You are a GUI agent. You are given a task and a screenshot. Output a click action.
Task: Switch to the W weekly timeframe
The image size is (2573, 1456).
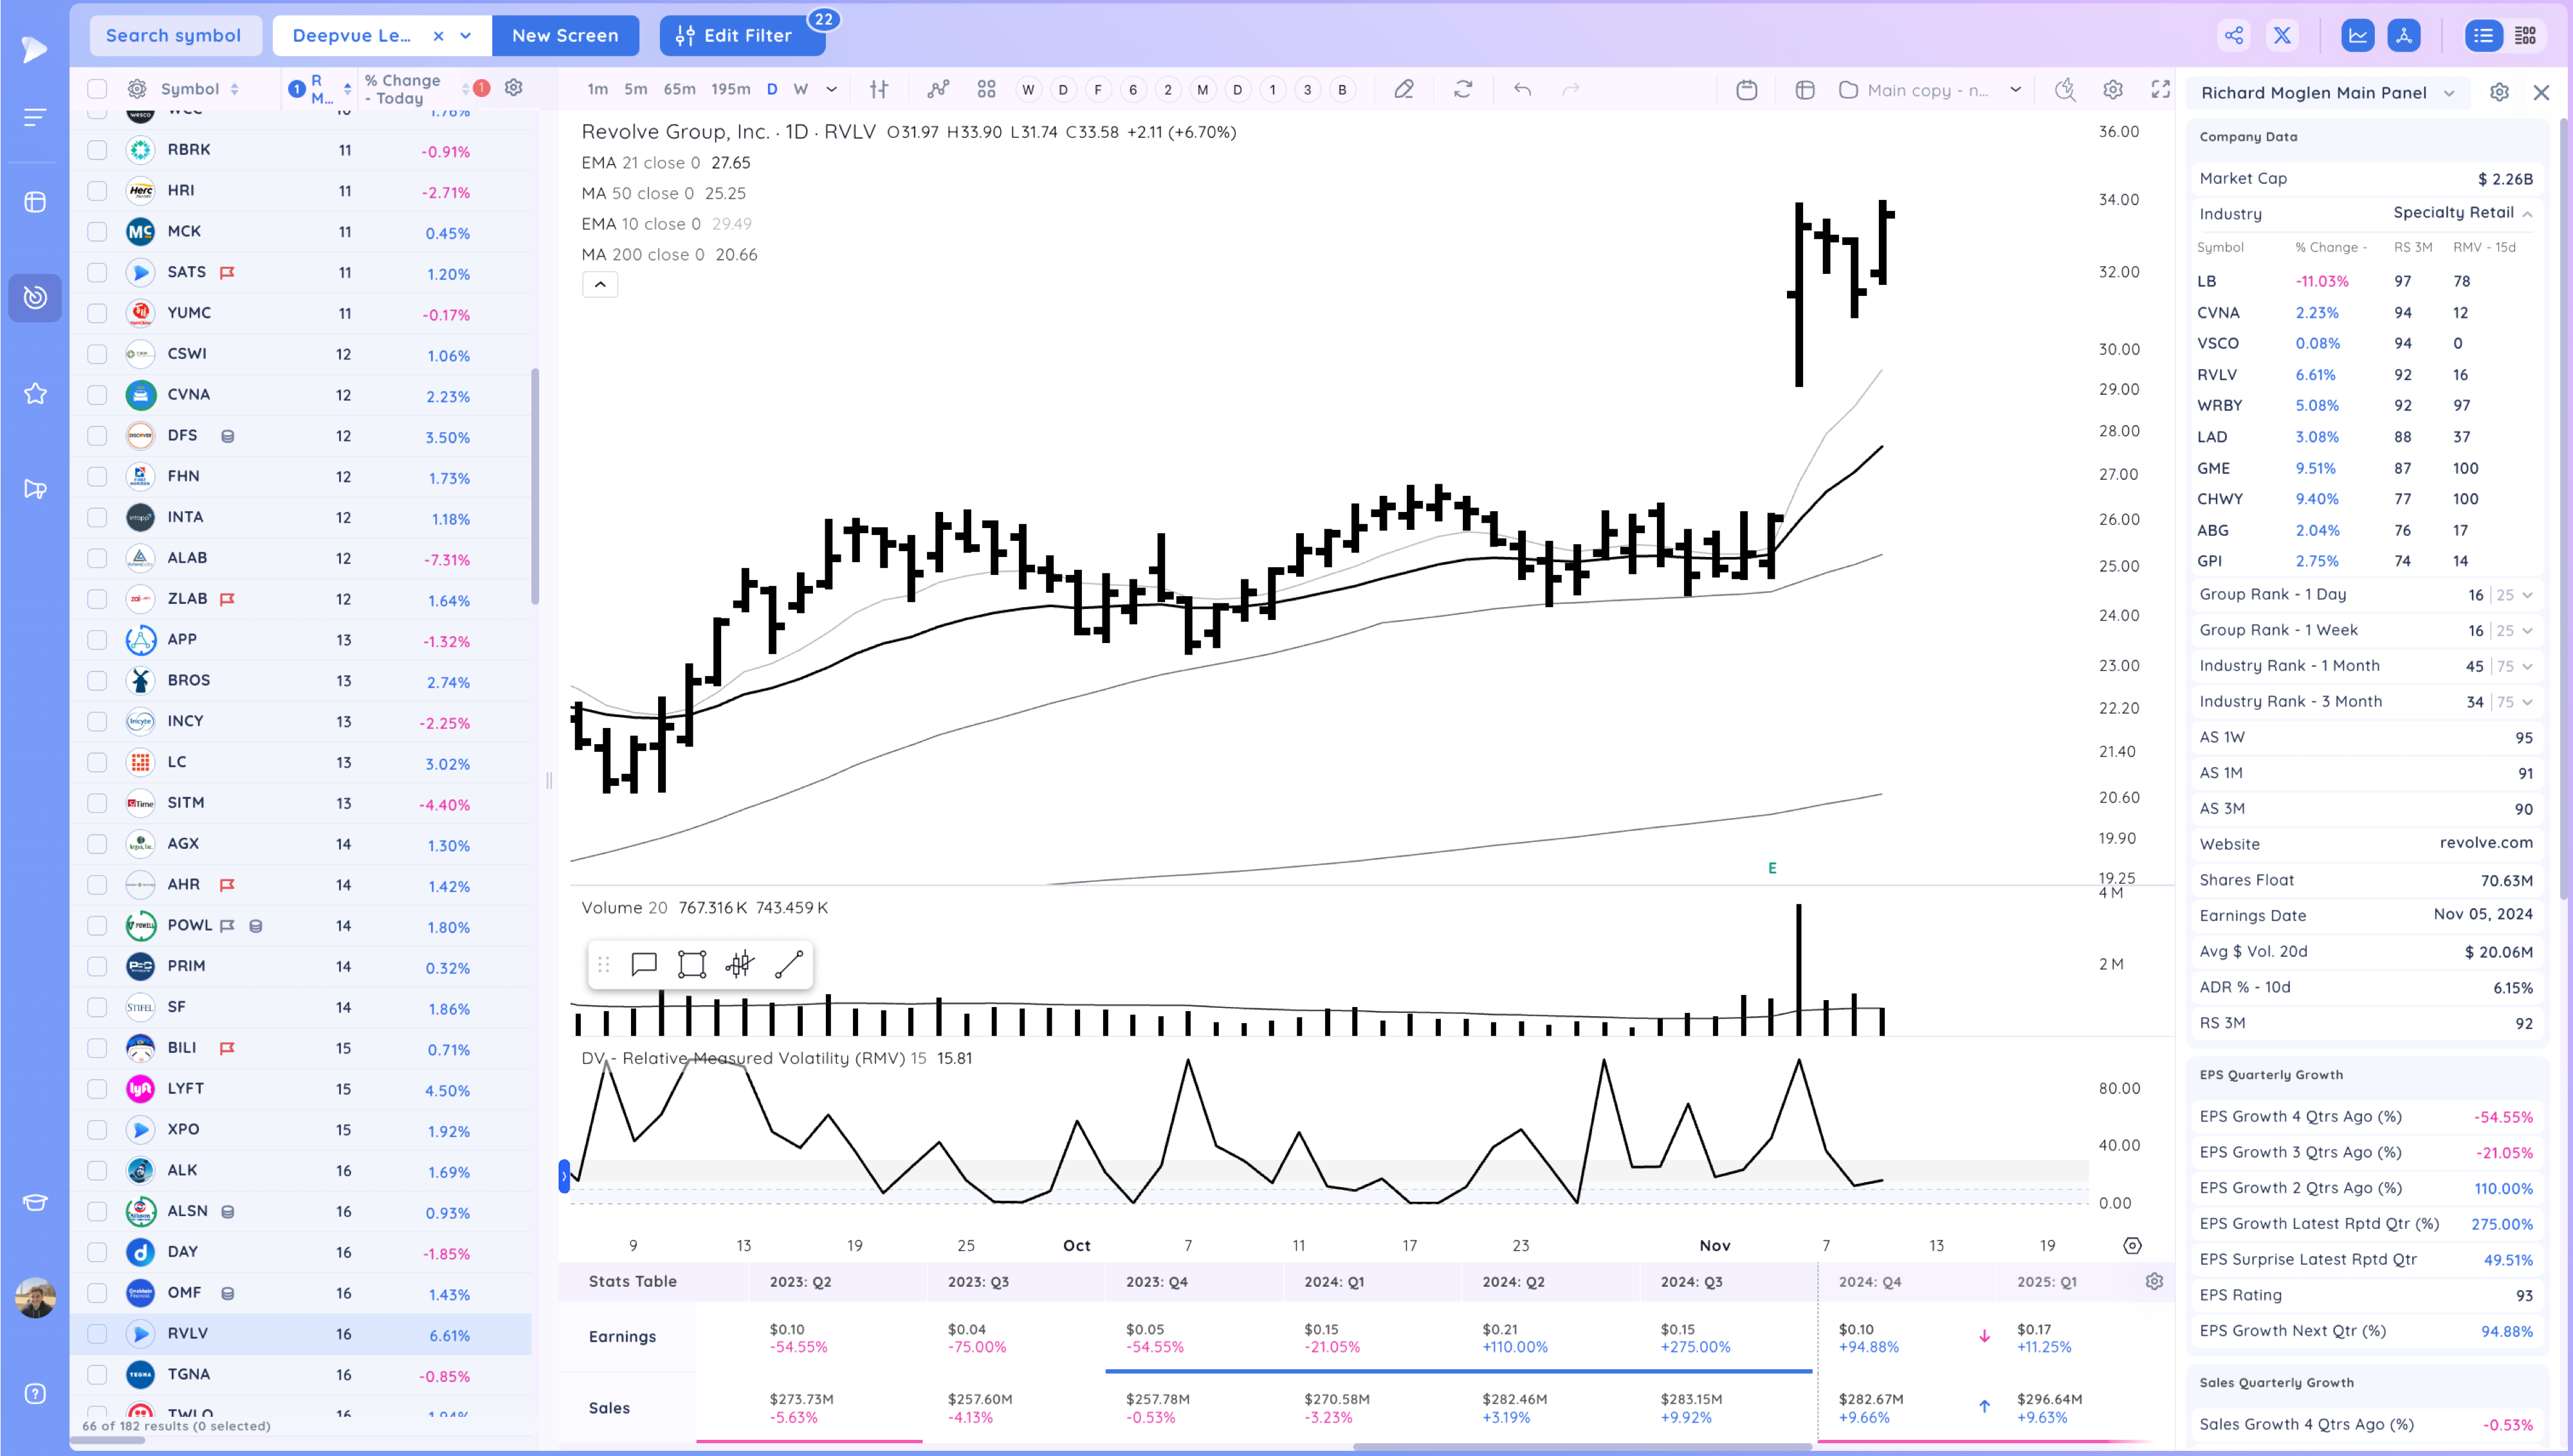[x=800, y=90]
